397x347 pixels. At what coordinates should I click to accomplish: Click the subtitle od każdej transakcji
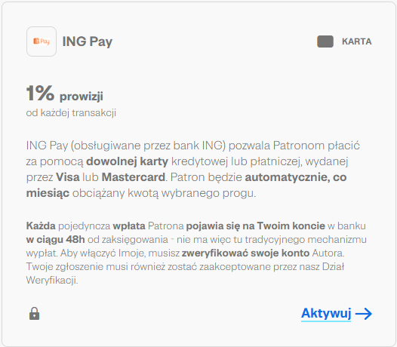[71, 113]
